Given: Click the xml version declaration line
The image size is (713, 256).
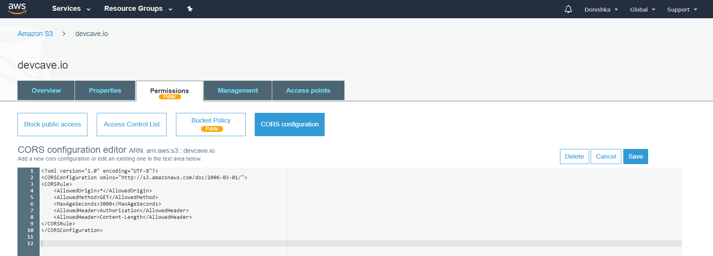Looking at the screenshot, I should click(x=100, y=171).
